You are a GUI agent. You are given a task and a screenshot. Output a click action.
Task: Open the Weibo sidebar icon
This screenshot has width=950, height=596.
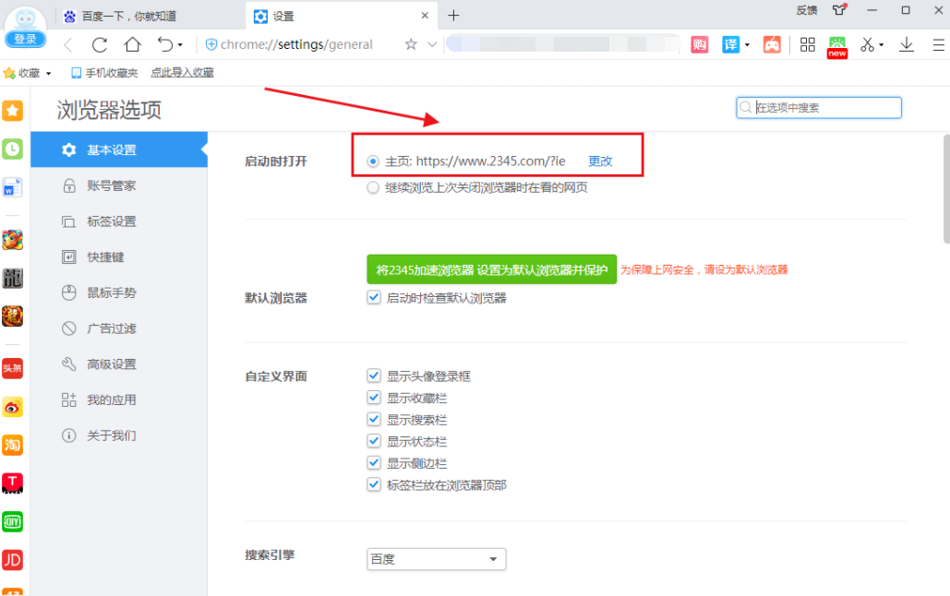[12, 407]
